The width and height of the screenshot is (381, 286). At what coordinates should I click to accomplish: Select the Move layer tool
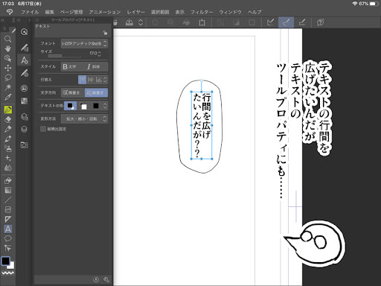point(7,68)
